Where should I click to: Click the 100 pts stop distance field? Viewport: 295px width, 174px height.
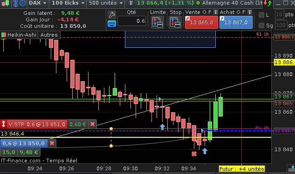(281, 25)
